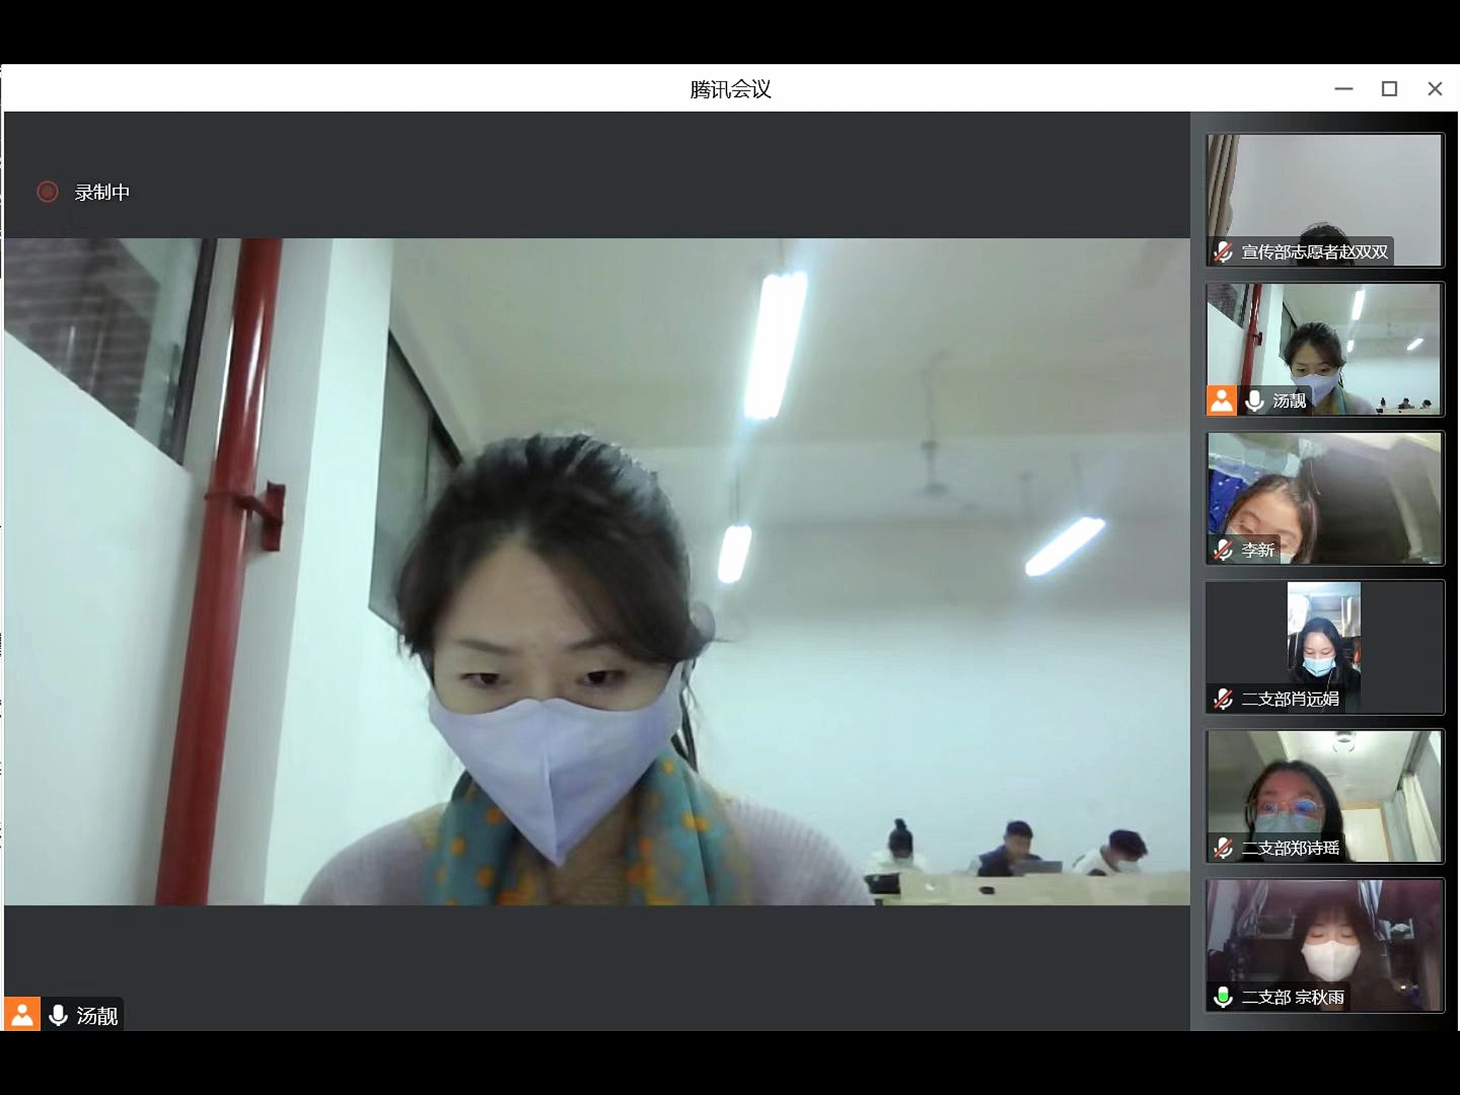
Task: Click the 汤靓 name label on main video
Action: pos(97,1015)
